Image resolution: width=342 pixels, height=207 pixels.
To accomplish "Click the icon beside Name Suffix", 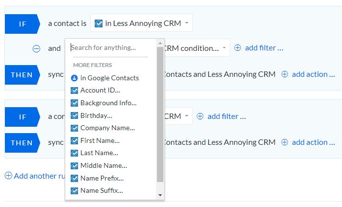I will (x=75, y=191).
